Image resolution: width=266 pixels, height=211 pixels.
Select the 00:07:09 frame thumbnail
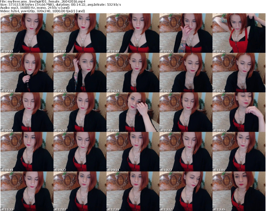coord(133,112)
